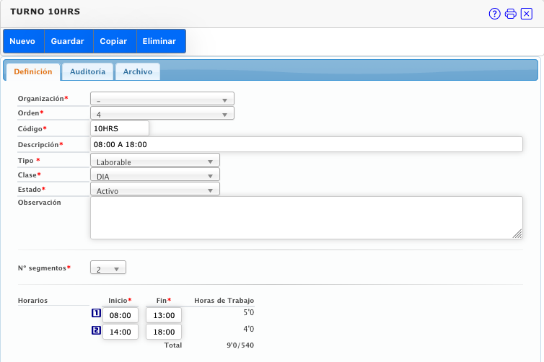Click the print icon
This screenshot has height=362, width=544.
coord(510,14)
